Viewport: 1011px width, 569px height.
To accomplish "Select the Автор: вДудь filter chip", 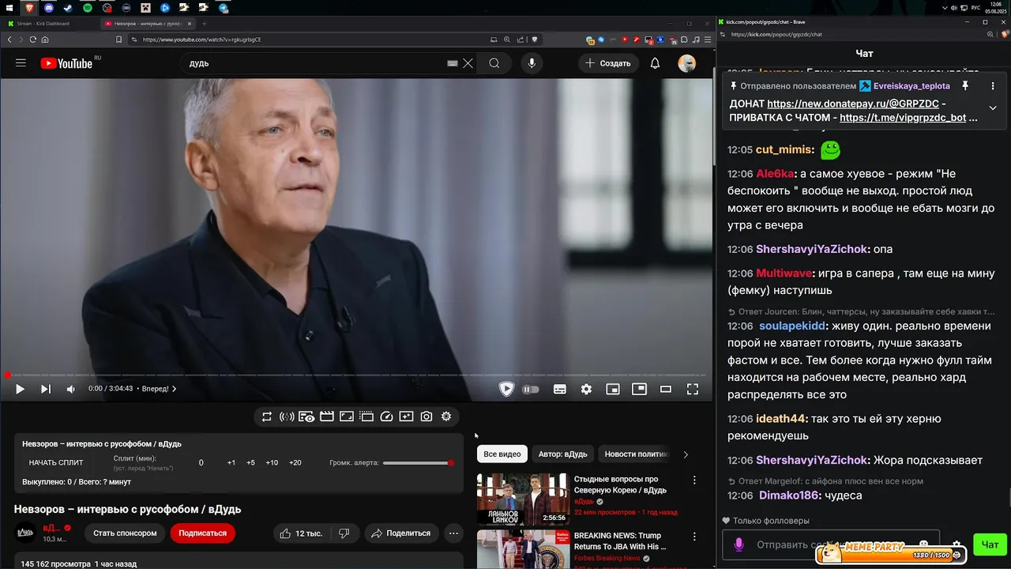I will 563,454.
